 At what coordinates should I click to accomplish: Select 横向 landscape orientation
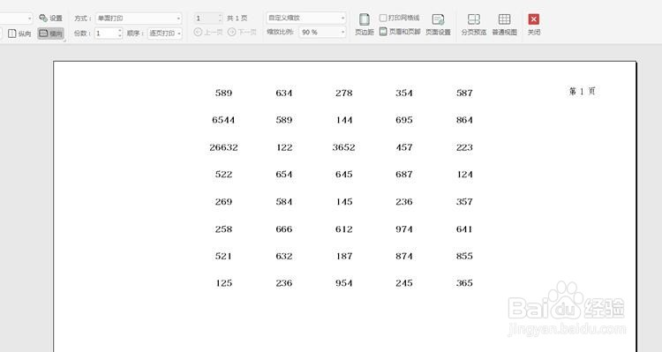(x=50, y=34)
